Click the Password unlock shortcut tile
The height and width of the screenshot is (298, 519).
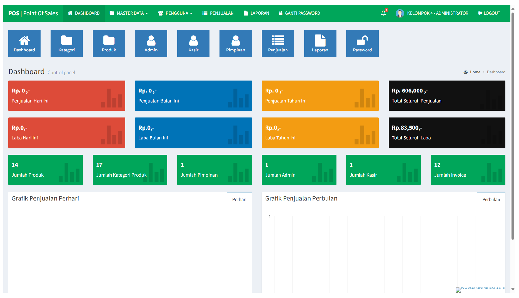362,44
